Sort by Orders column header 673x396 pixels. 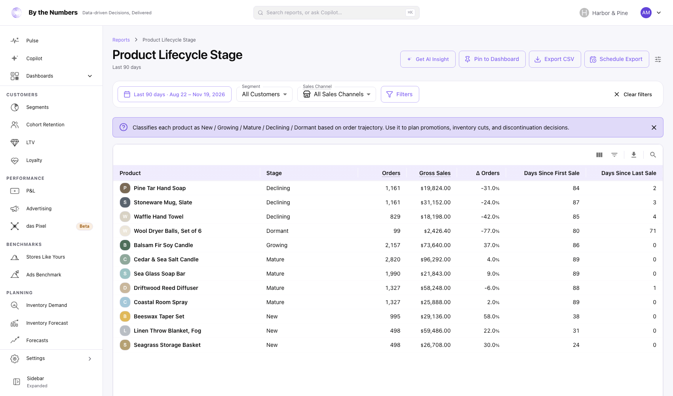391,173
